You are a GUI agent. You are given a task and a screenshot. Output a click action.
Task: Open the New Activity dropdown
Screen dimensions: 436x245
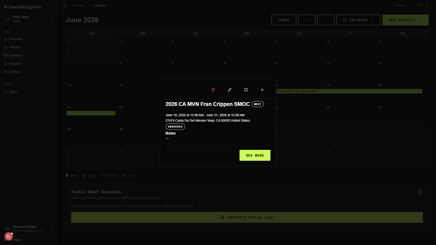tap(405, 20)
